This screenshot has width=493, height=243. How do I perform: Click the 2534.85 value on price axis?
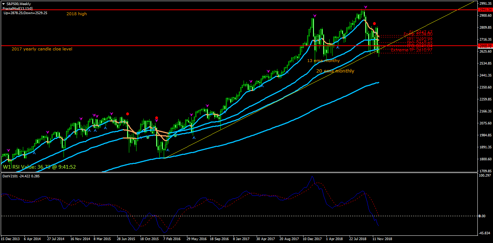(x=486, y=63)
